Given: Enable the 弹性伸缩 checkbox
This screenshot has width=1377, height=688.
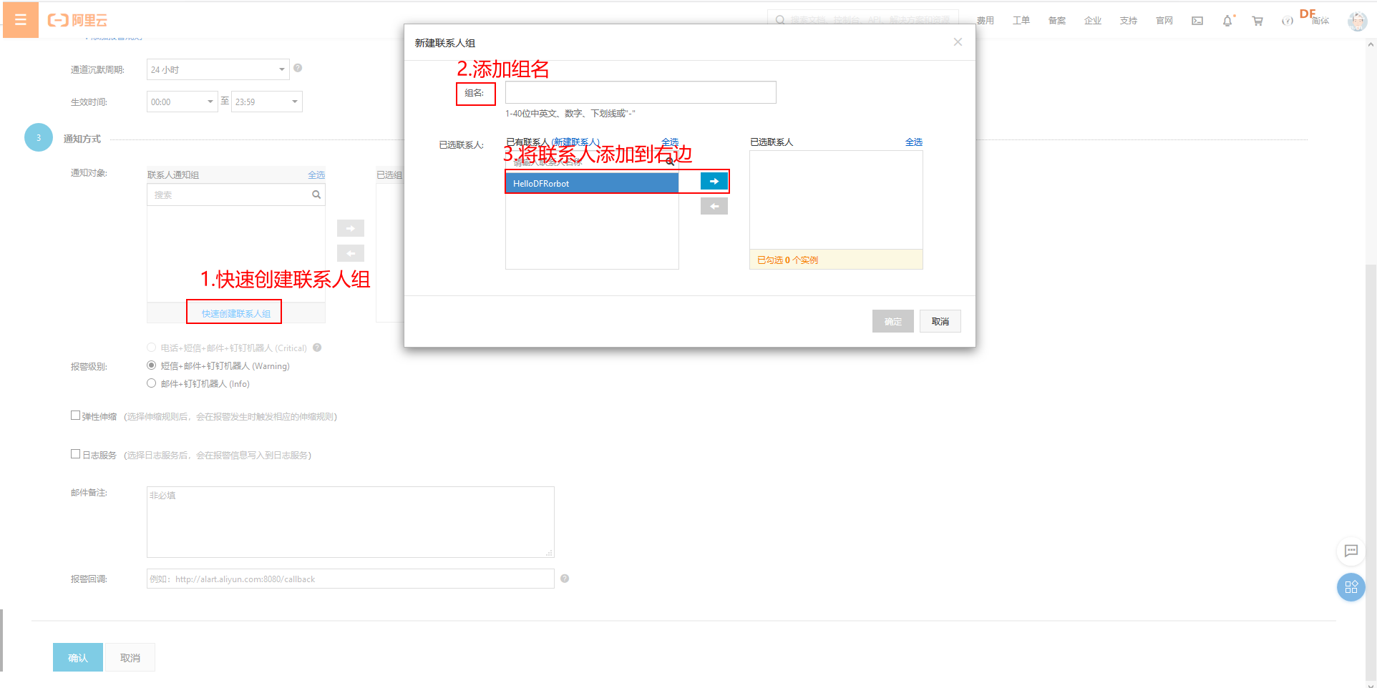Looking at the screenshot, I should coord(75,416).
